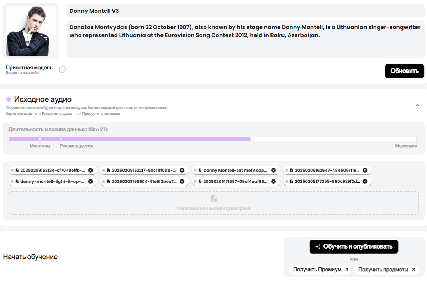Click the audio file icon of 20250209152134-cf7049effb

(x=17, y=171)
